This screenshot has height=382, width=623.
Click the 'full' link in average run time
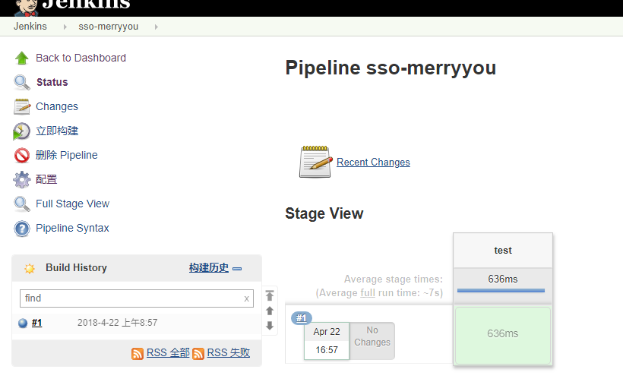click(368, 293)
